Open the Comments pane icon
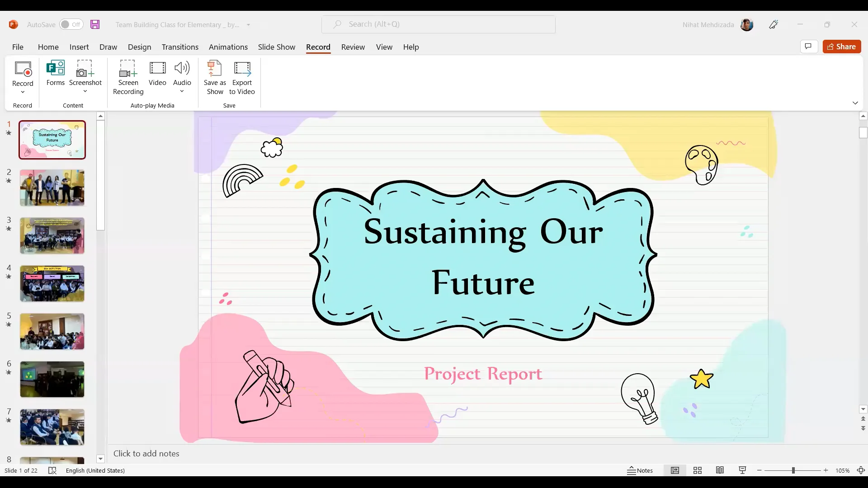Screen dimensions: 868x488 pyautogui.click(x=809, y=47)
